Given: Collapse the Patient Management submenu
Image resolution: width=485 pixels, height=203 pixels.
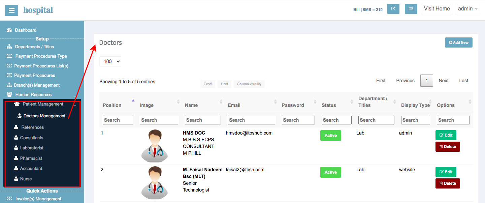Looking at the screenshot, I should pyautogui.click(x=75, y=105).
